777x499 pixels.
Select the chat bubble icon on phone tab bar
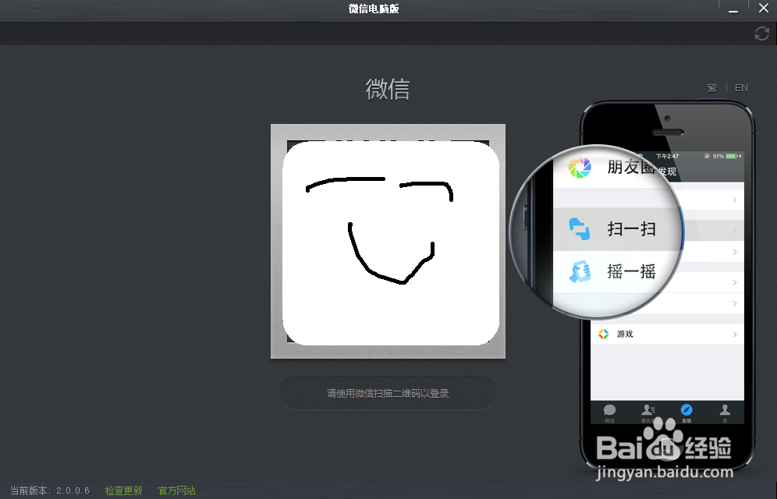[609, 409]
